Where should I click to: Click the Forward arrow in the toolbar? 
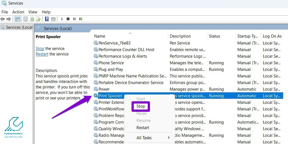[x=9, y=19]
